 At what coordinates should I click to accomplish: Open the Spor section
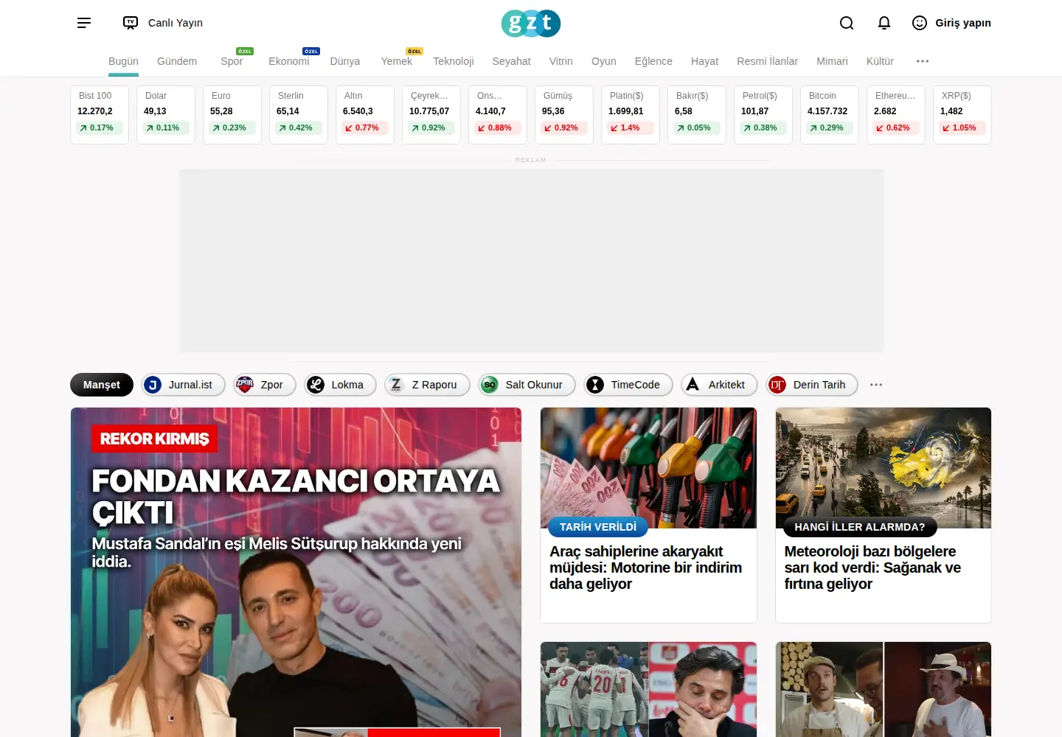click(x=232, y=61)
